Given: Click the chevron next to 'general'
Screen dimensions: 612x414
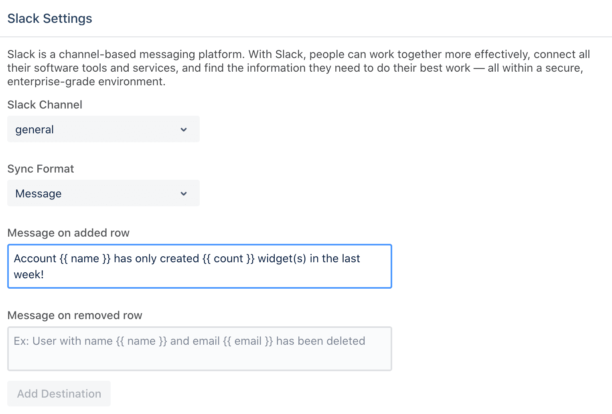Looking at the screenshot, I should [183, 129].
